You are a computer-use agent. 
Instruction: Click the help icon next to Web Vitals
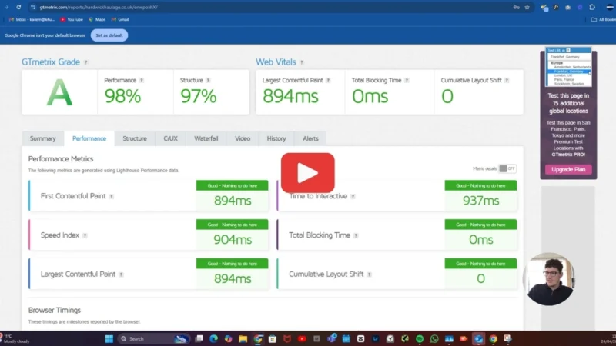pyautogui.click(x=302, y=62)
